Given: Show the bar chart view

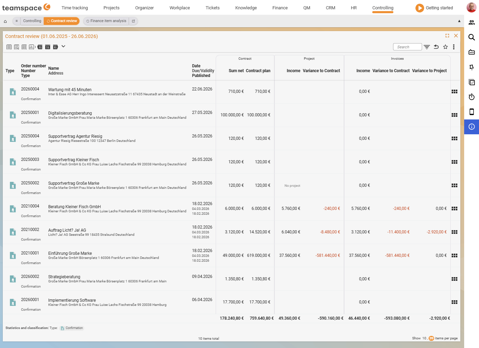Looking at the screenshot, I should pos(32,47).
